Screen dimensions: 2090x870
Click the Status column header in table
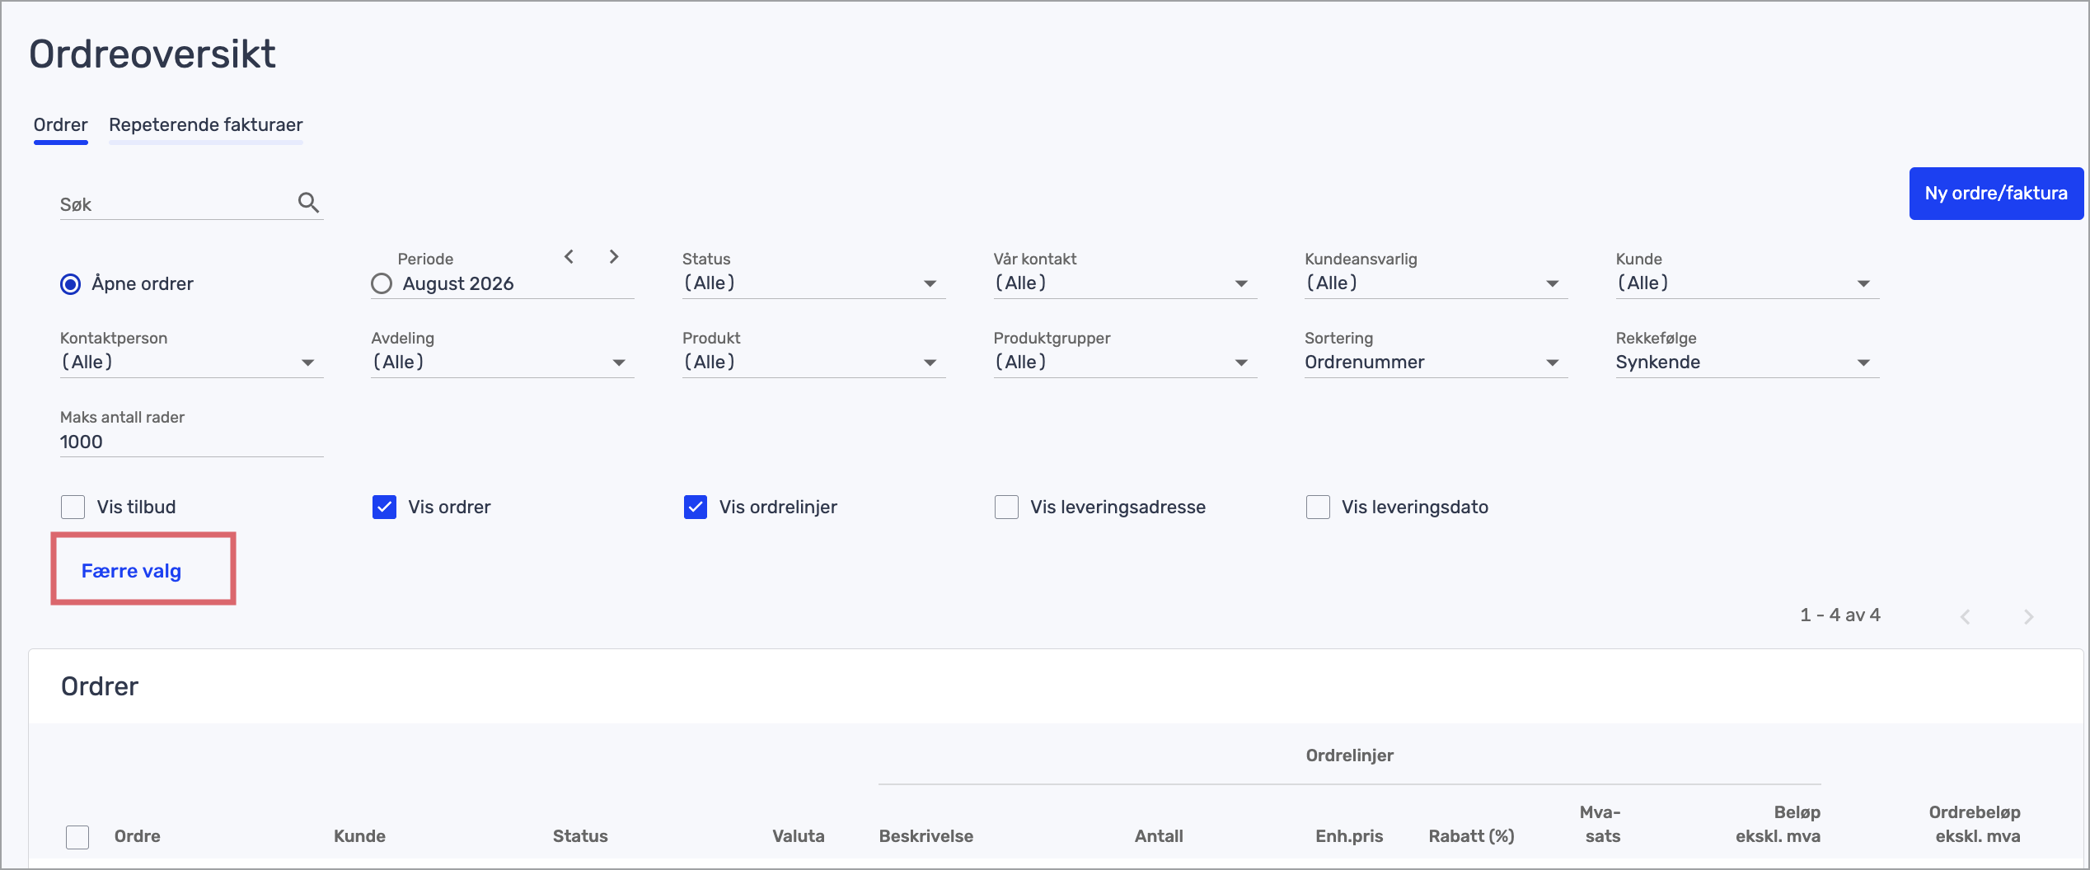pos(580,836)
